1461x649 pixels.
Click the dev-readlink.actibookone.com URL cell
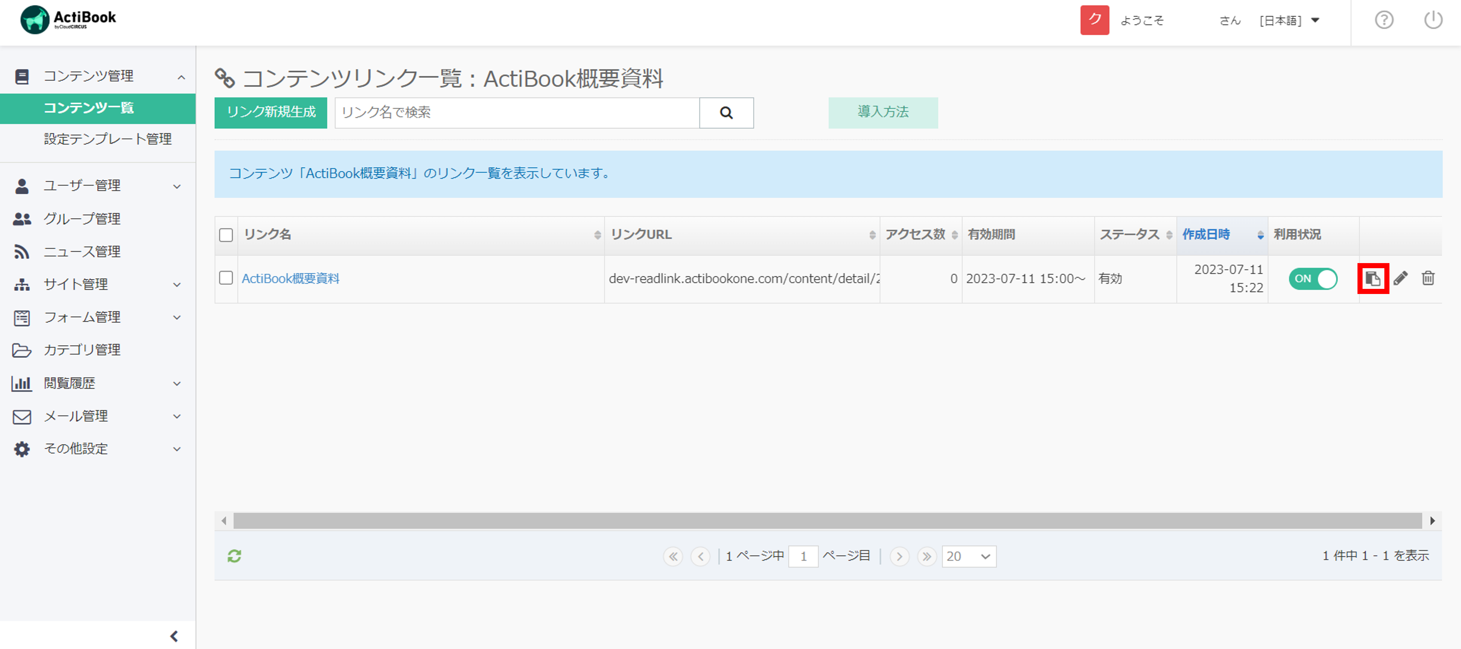(742, 279)
